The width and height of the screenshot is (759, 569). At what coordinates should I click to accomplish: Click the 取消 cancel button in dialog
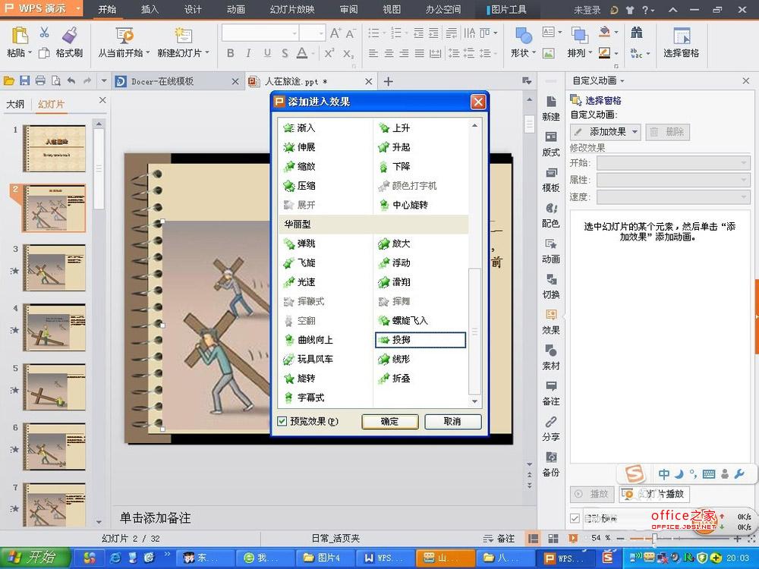(452, 422)
